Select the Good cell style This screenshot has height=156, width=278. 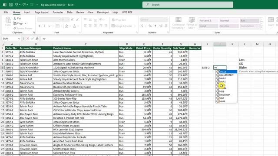208,26
